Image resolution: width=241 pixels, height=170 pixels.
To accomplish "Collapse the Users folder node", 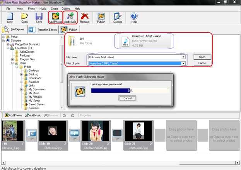I will (x=12, y=63).
